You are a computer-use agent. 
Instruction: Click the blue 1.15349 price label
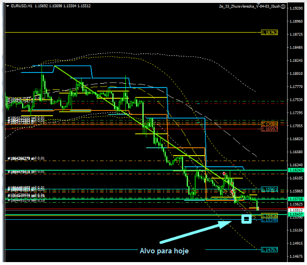coord(269,220)
